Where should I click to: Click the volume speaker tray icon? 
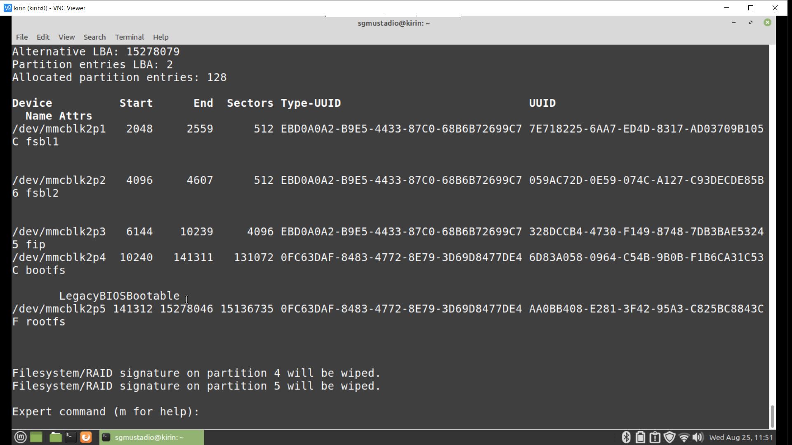pyautogui.click(x=698, y=437)
